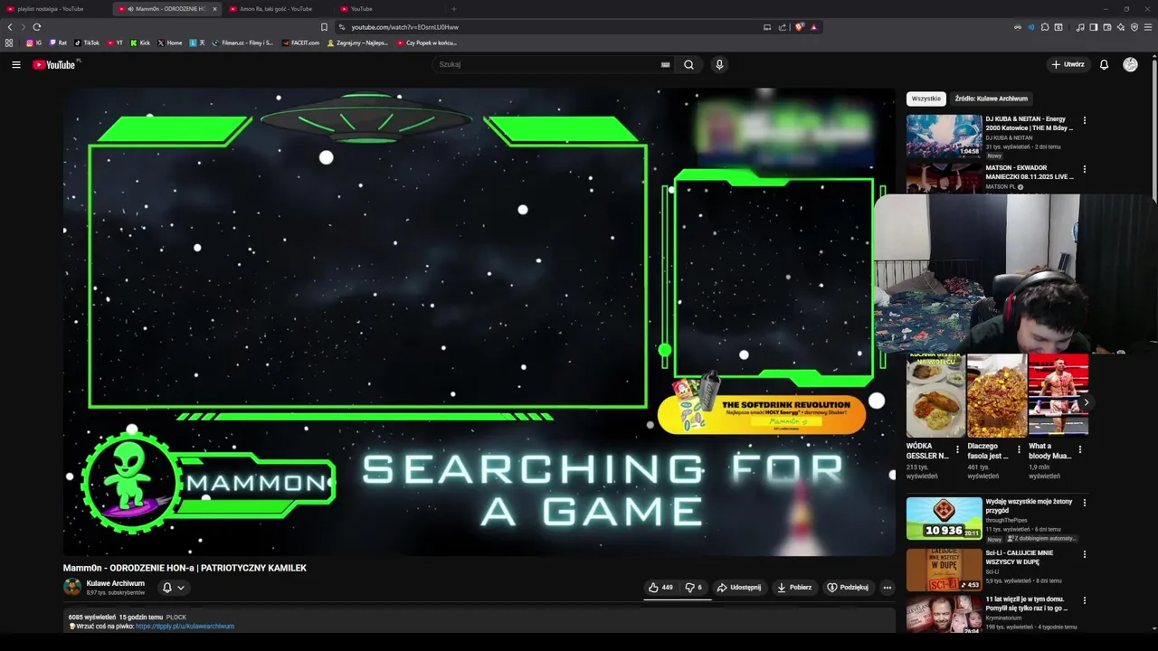The height and width of the screenshot is (651, 1158).
Task: Open the music note playlist icon
Action: [1080, 27]
